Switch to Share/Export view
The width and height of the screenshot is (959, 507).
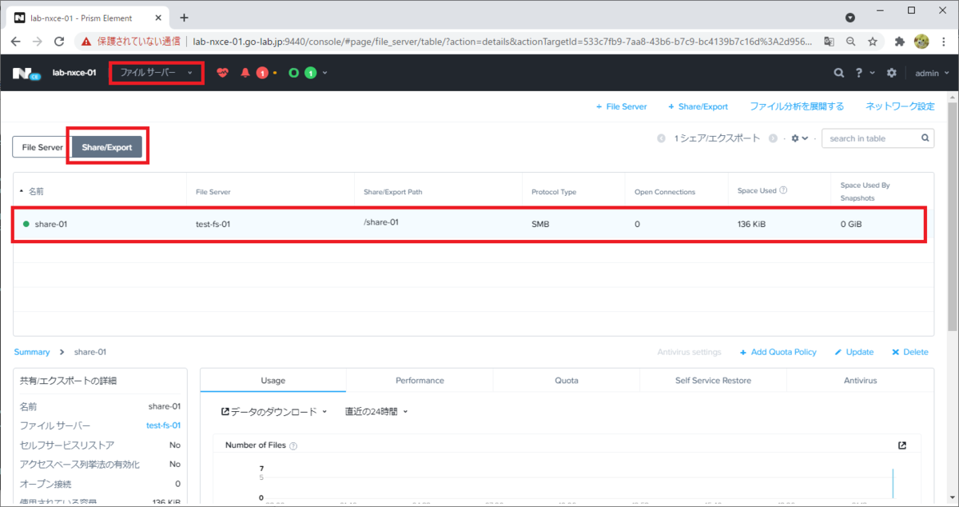[106, 147]
